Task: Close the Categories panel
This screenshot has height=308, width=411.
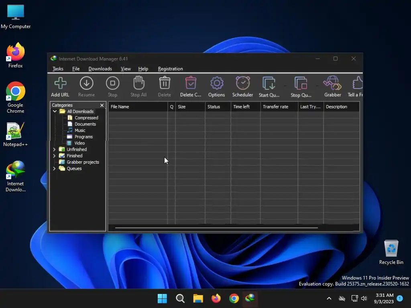Action: click(102, 105)
